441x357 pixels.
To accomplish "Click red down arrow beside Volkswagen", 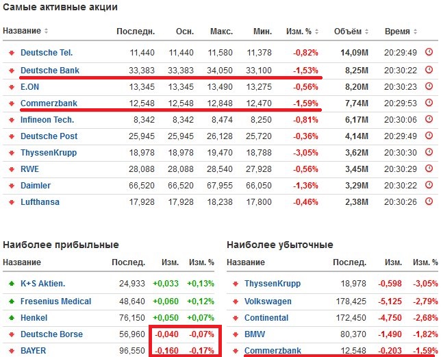I will point(235,301).
